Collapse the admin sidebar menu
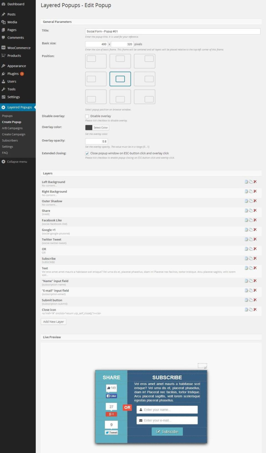Image resolution: width=266 pixels, height=453 pixels. click(x=17, y=162)
